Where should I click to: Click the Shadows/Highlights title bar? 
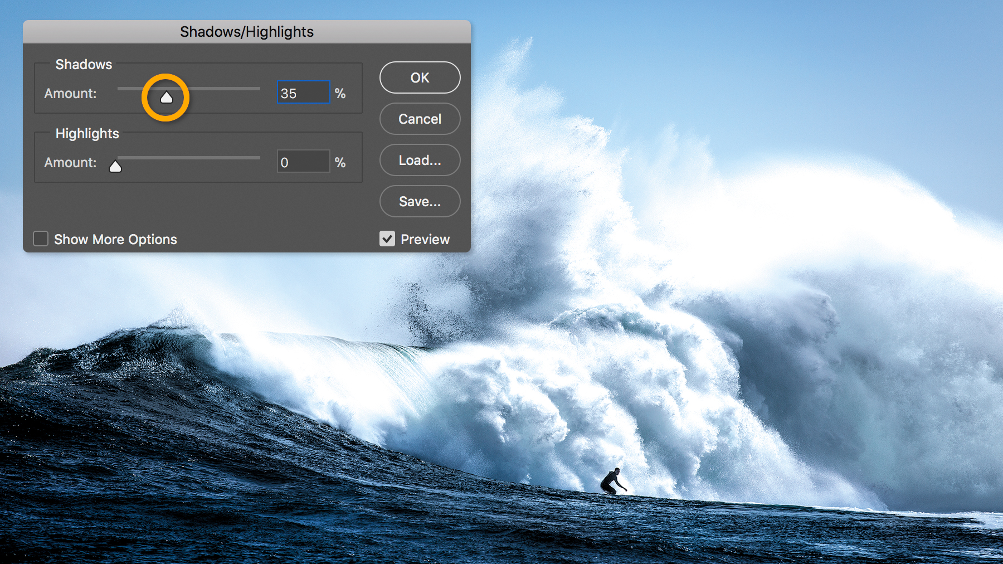tap(246, 32)
